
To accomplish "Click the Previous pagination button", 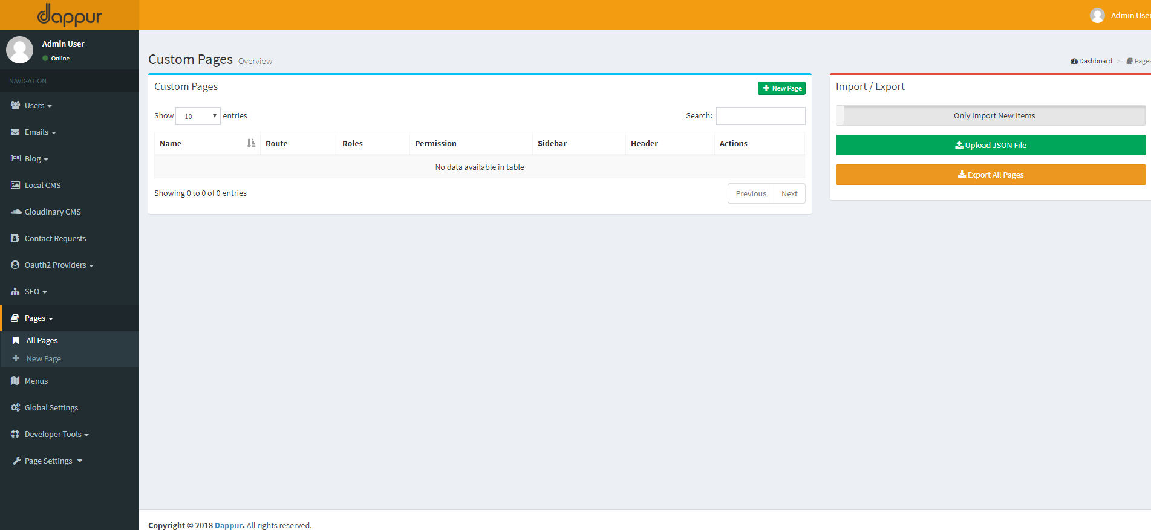I will 751,193.
